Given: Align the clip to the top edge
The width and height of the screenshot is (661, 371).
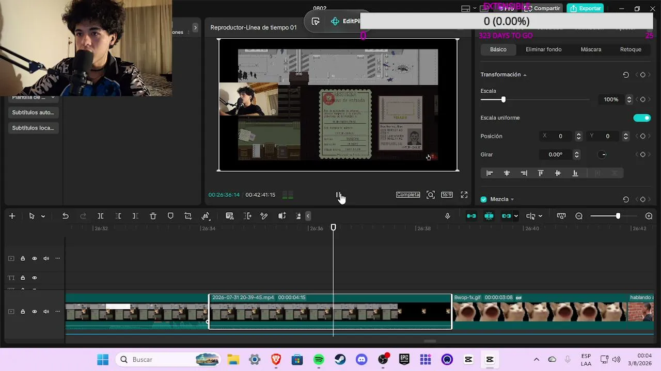Looking at the screenshot, I should coord(541,173).
